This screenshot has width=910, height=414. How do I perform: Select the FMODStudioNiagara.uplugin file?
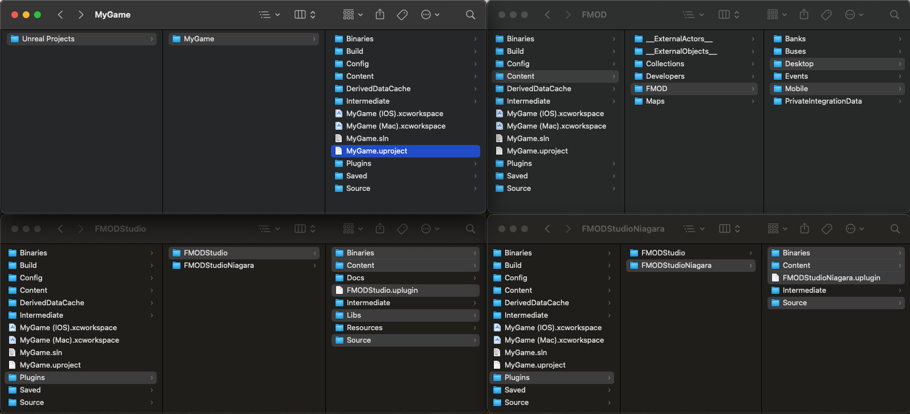click(x=836, y=278)
